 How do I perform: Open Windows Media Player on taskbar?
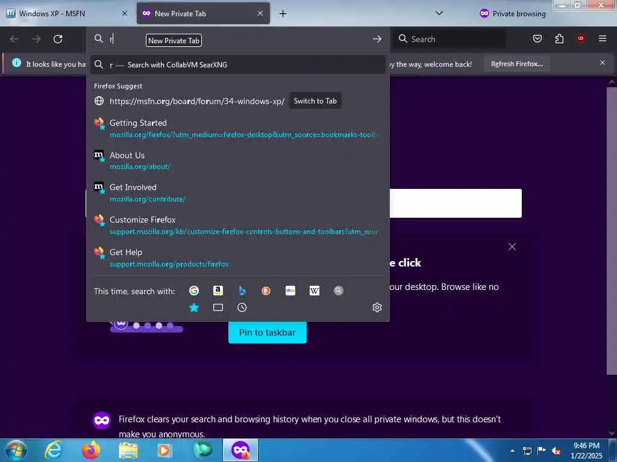click(x=164, y=450)
